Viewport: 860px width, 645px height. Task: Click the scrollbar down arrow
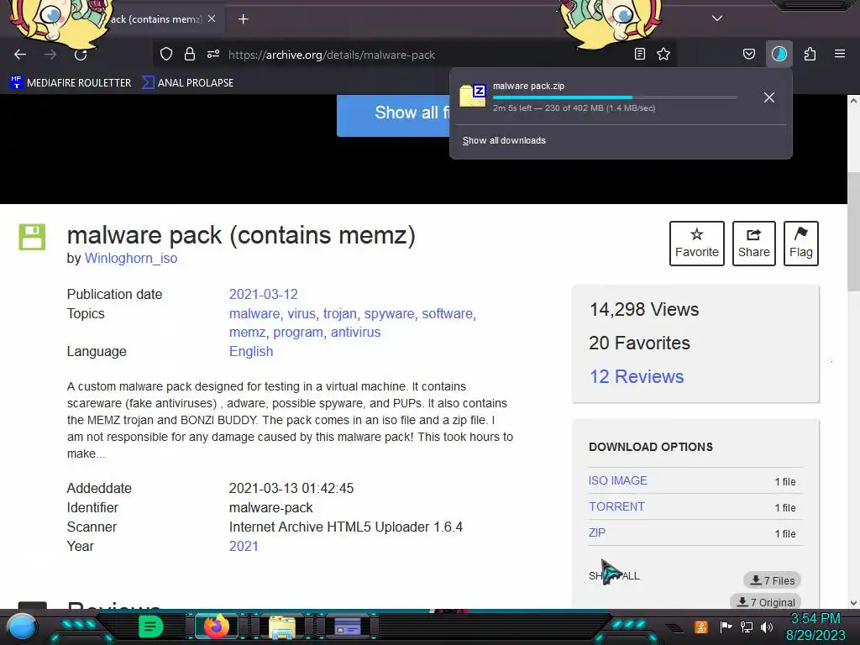coord(853,603)
